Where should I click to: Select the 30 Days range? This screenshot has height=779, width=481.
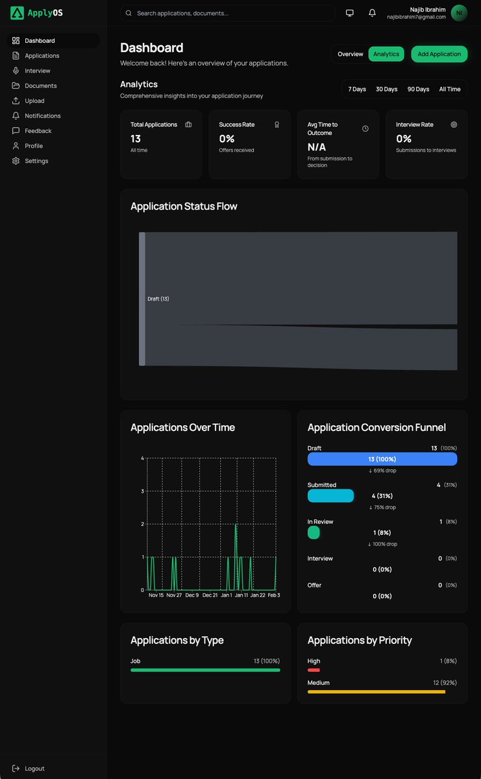[387, 89]
